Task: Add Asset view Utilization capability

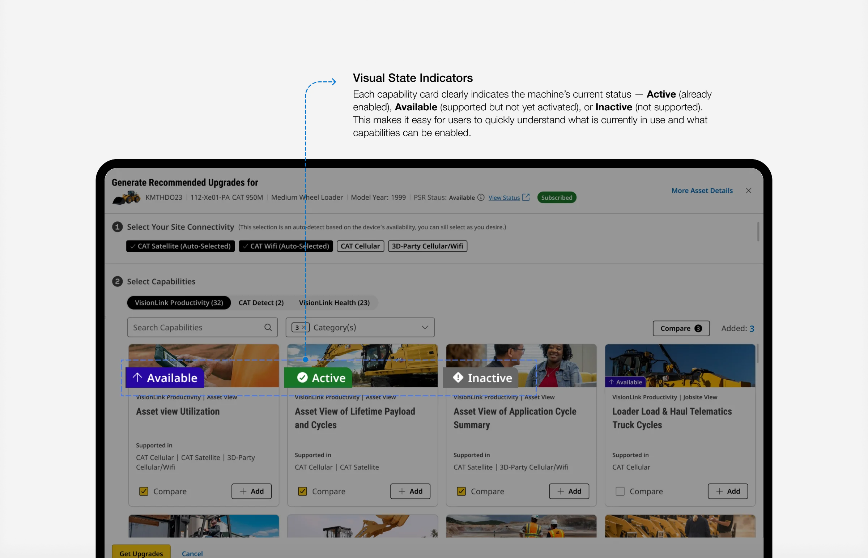Action: tap(251, 491)
